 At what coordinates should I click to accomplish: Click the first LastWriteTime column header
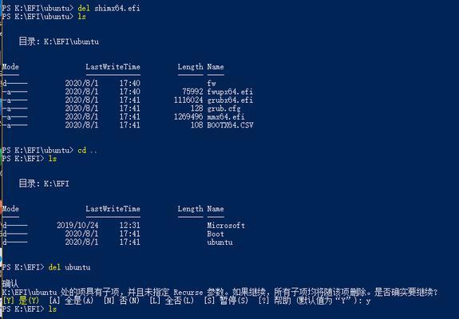point(113,67)
